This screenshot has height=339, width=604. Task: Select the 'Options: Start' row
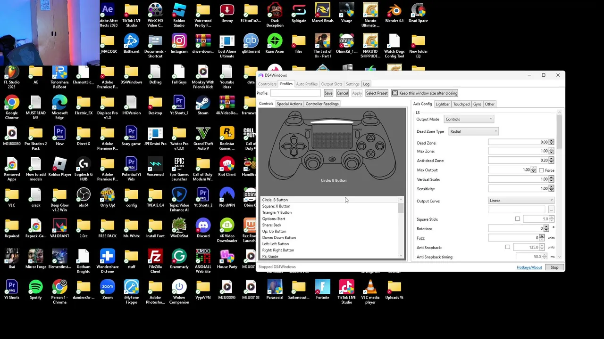330,219
